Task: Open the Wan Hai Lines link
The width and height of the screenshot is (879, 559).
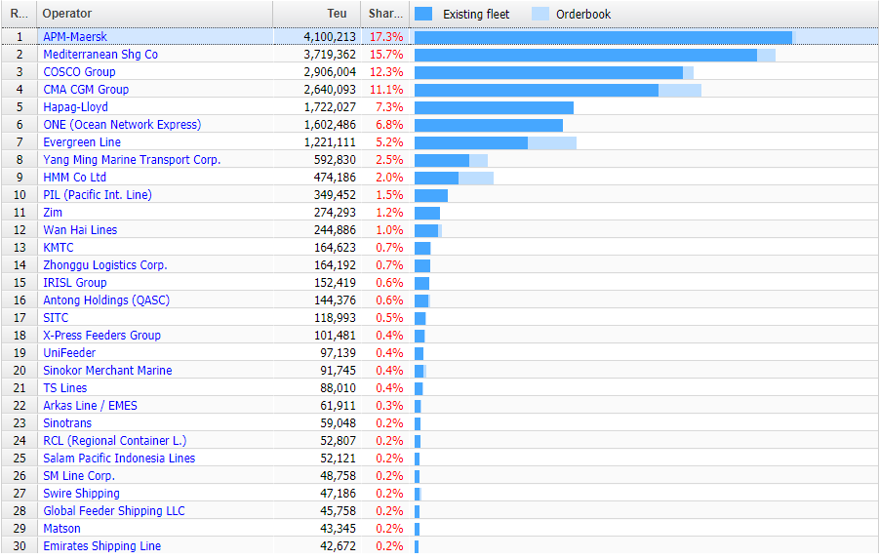Action: click(80, 230)
